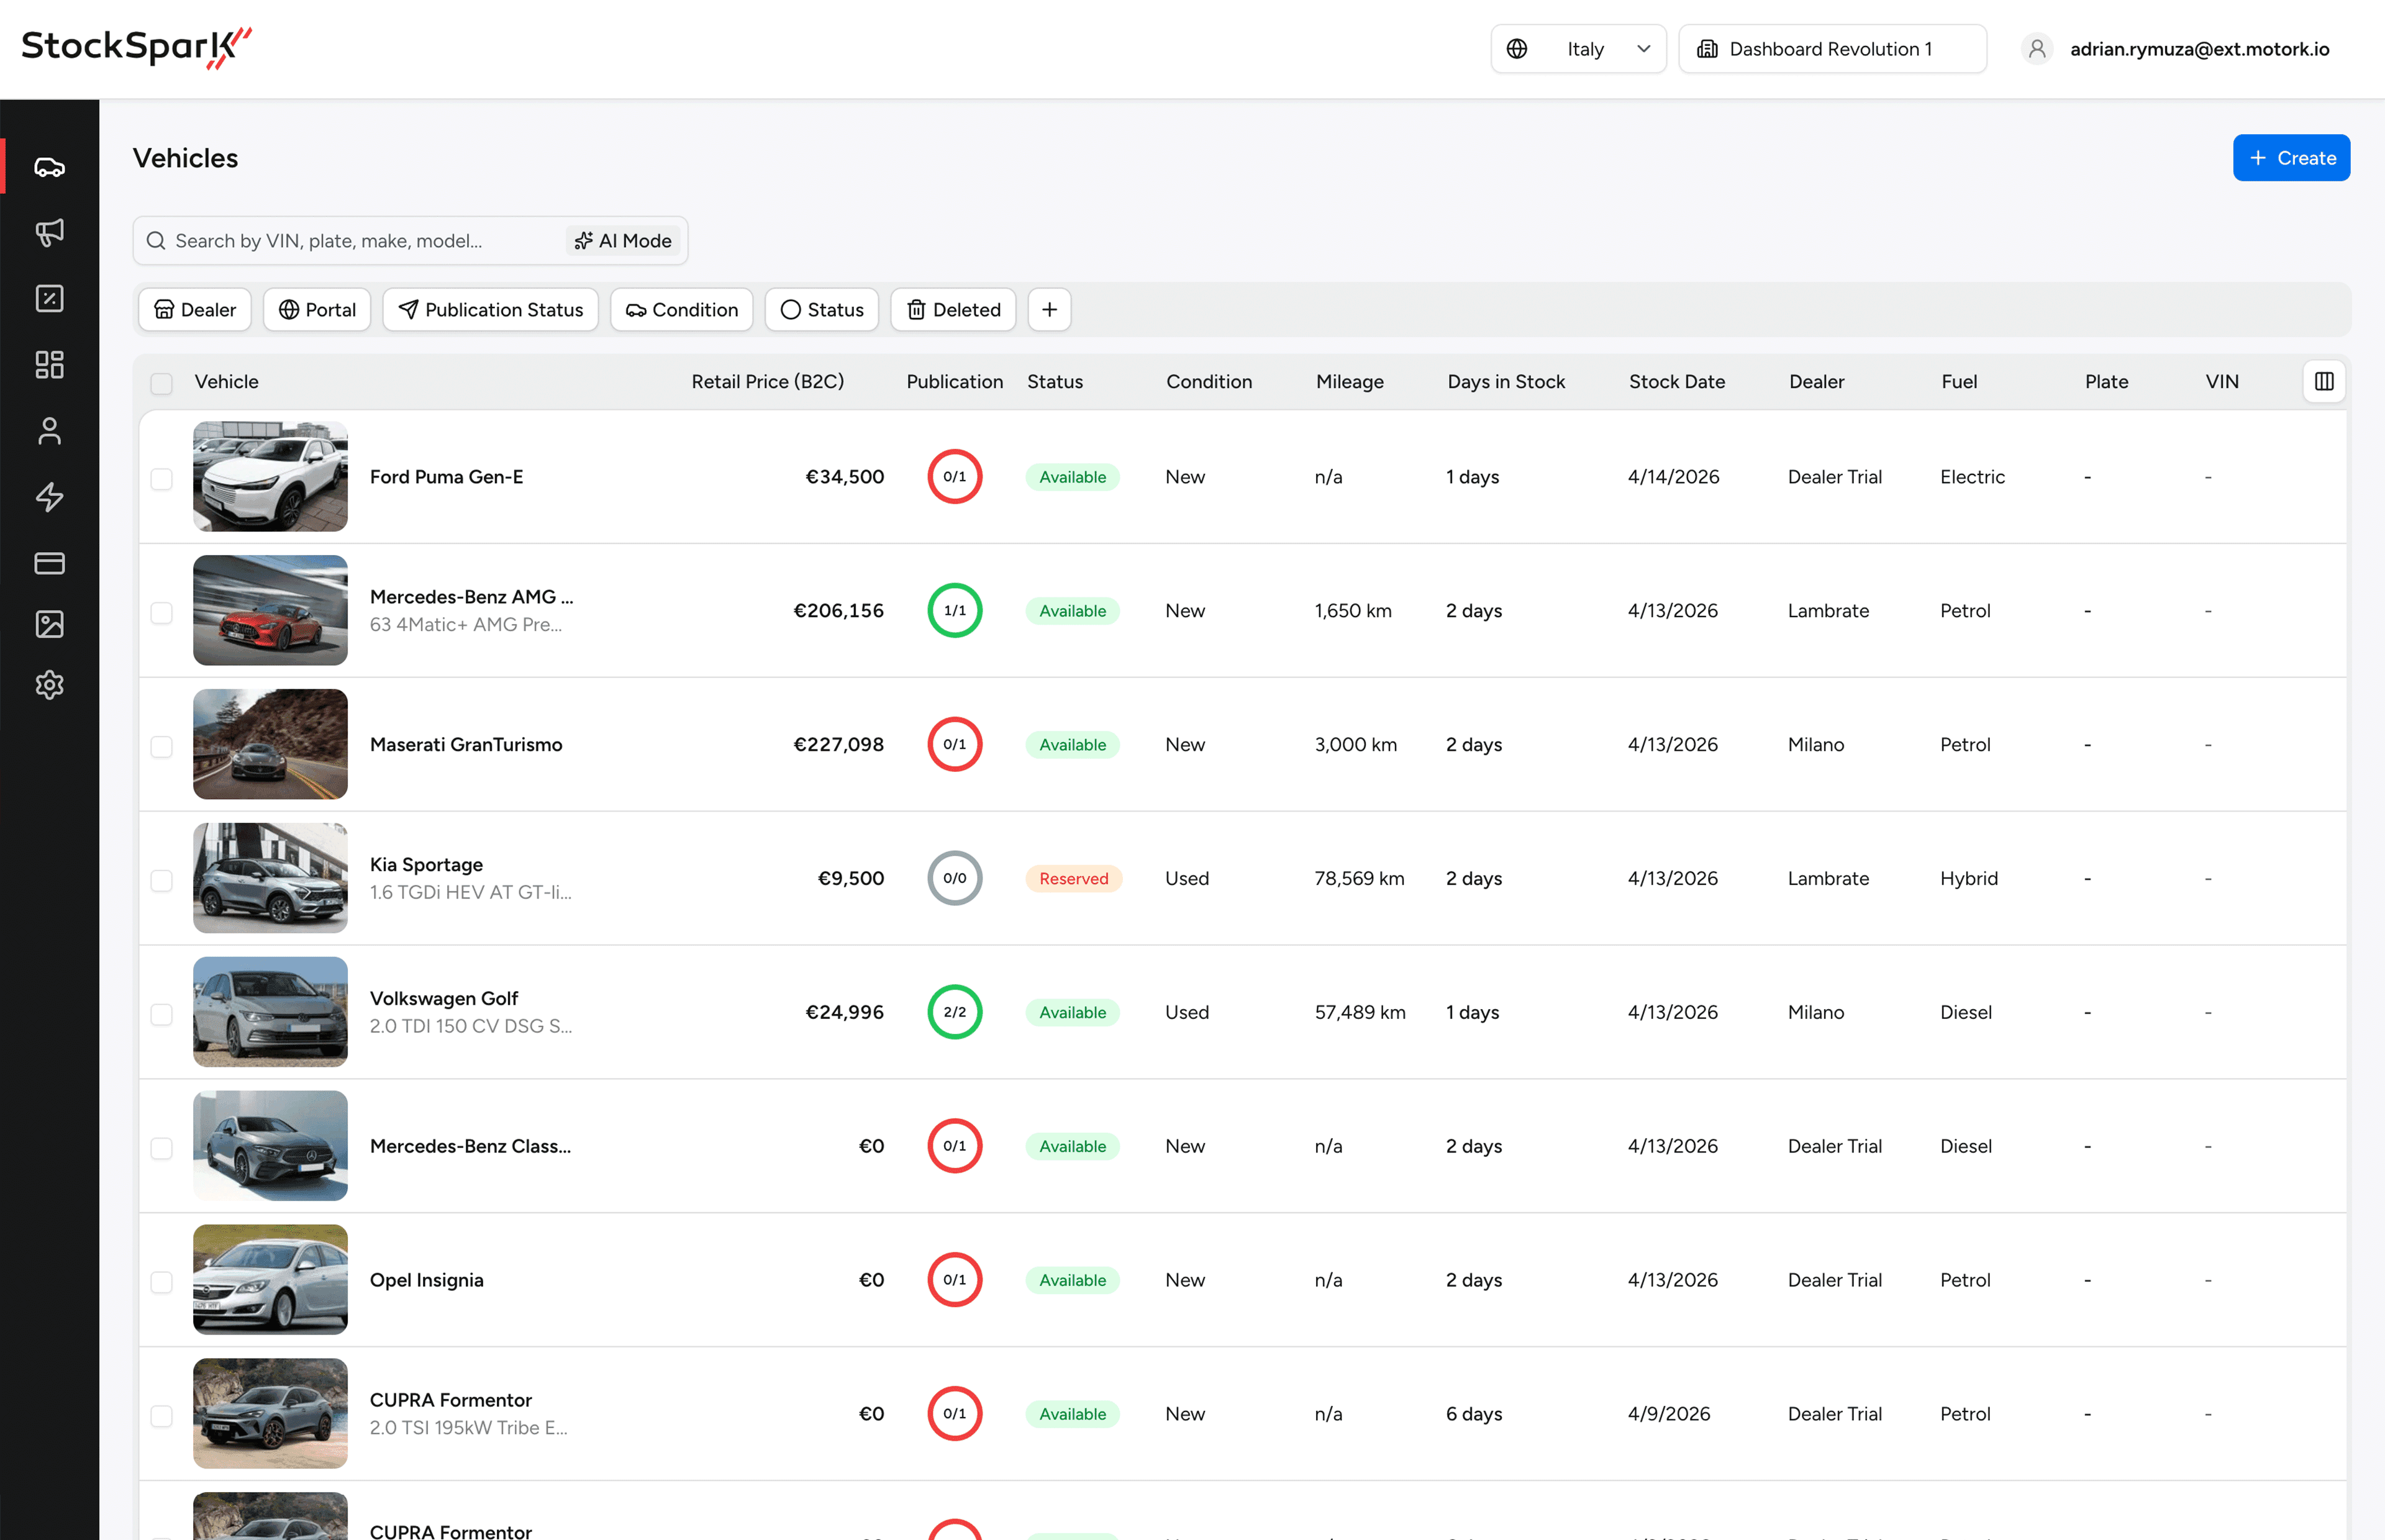Open the image gallery sidebar icon
Image resolution: width=2385 pixels, height=1540 pixels.
[49, 624]
